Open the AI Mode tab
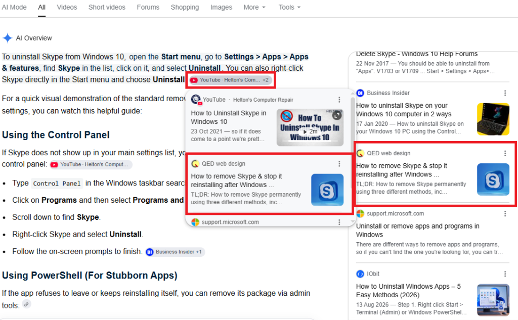Image resolution: width=518 pixels, height=320 pixels. tap(14, 7)
